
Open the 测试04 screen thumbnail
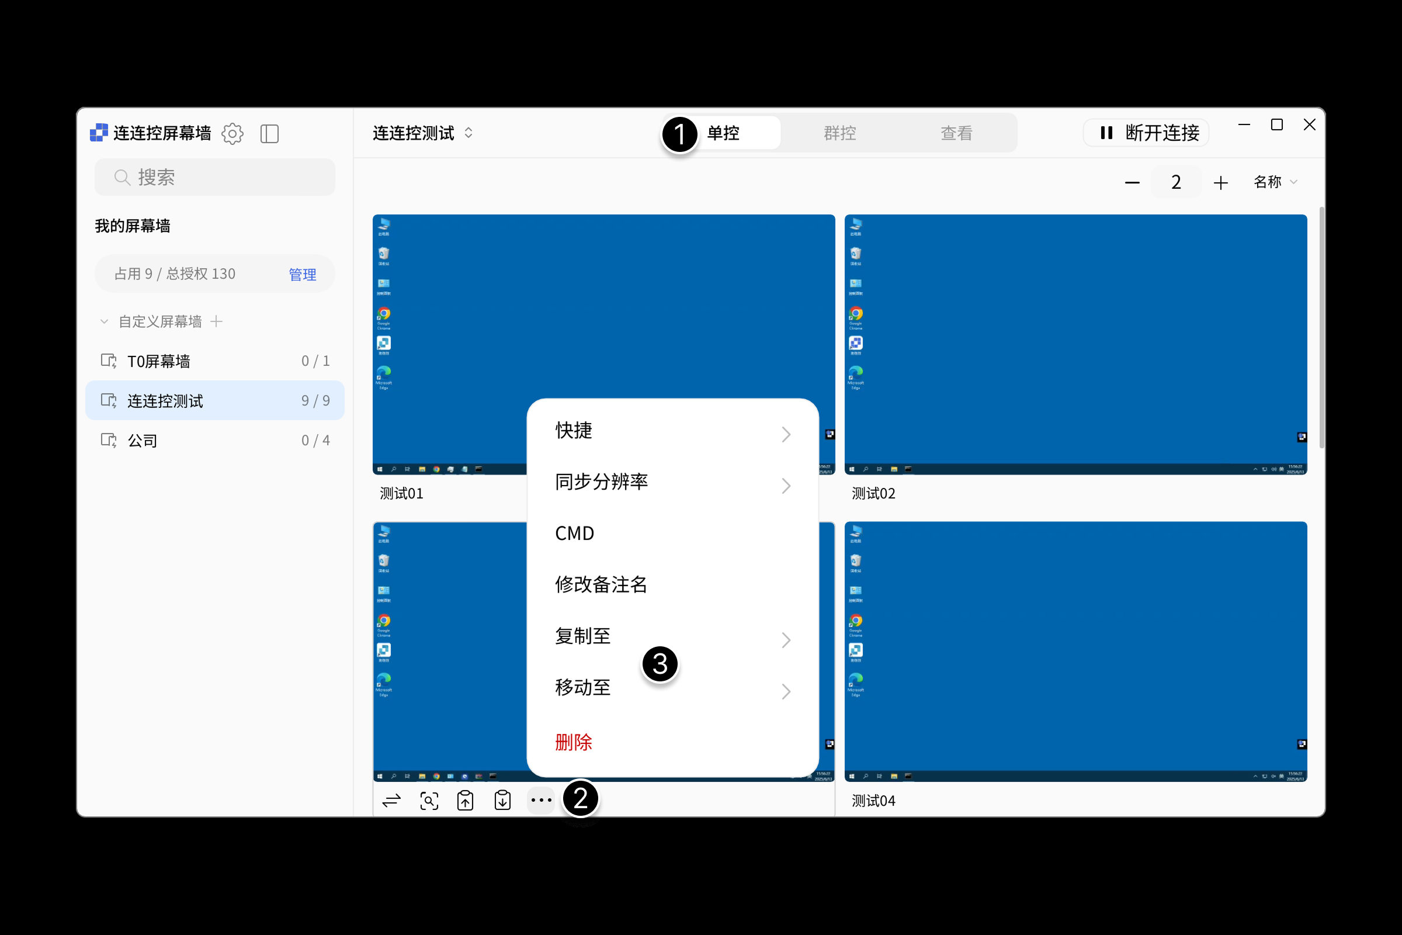[1075, 652]
